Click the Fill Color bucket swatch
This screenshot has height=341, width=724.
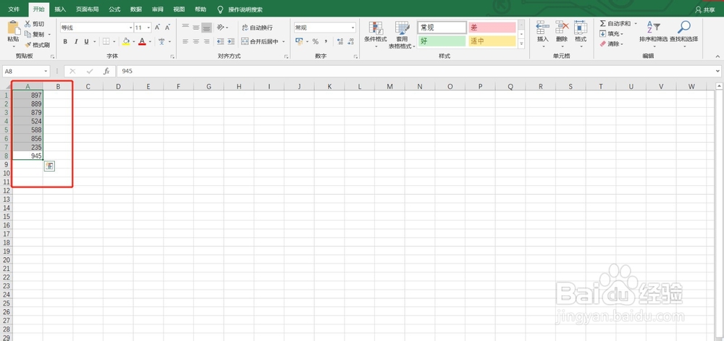tap(126, 41)
